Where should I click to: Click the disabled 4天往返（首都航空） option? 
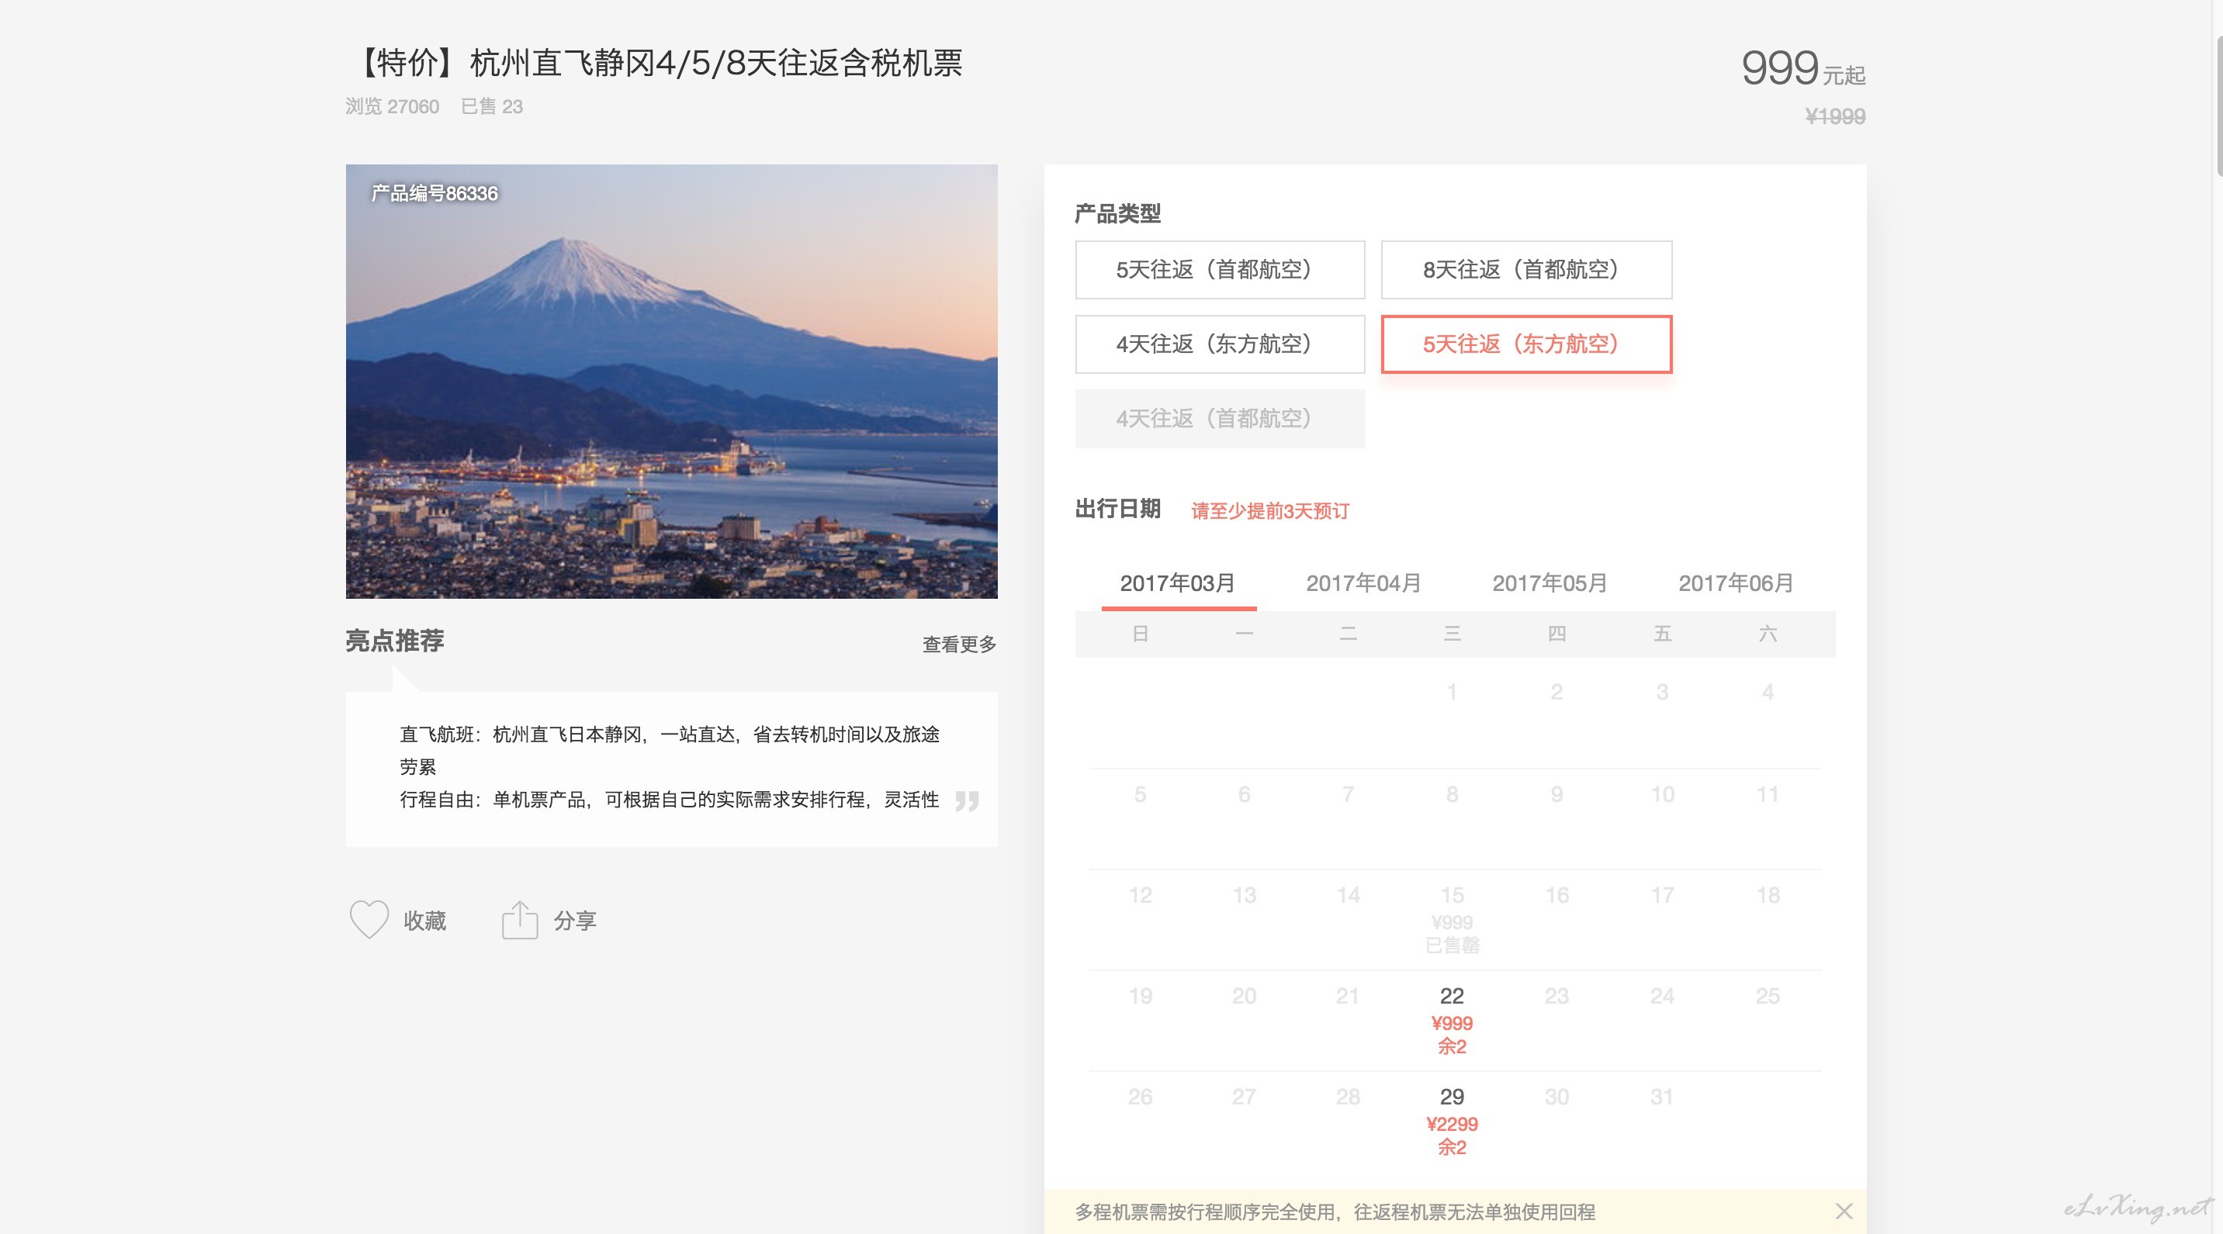1220,418
